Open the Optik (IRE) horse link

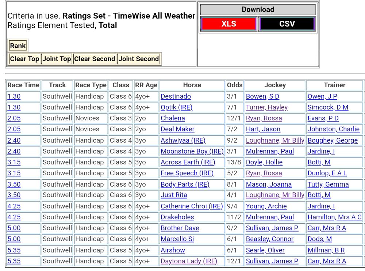(x=176, y=107)
